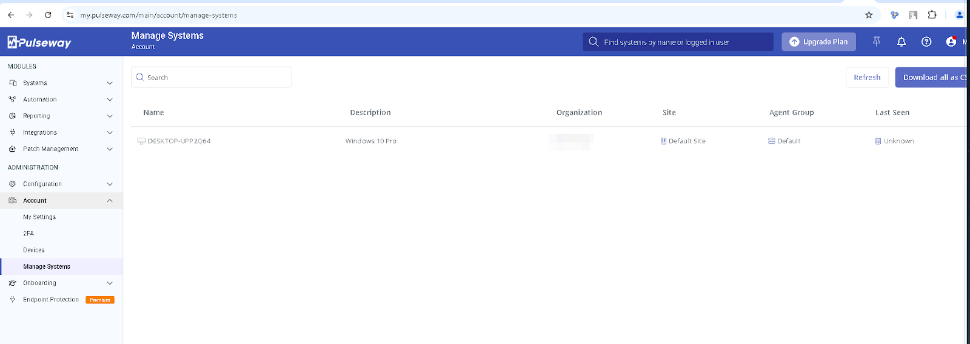Click the browser address bar URL
The width and height of the screenshot is (970, 344).
(x=159, y=15)
